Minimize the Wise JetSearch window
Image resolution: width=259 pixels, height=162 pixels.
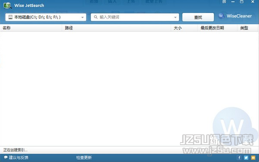pos(233,2)
